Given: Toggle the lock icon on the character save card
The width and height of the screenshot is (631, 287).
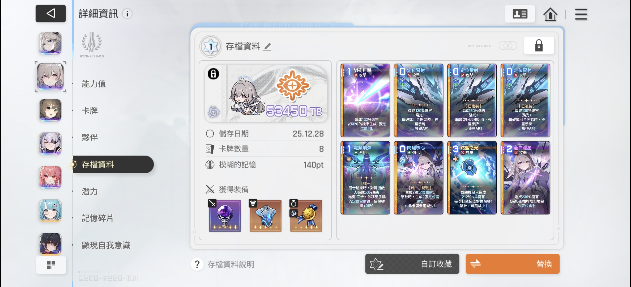Looking at the screenshot, I should tap(213, 74).
